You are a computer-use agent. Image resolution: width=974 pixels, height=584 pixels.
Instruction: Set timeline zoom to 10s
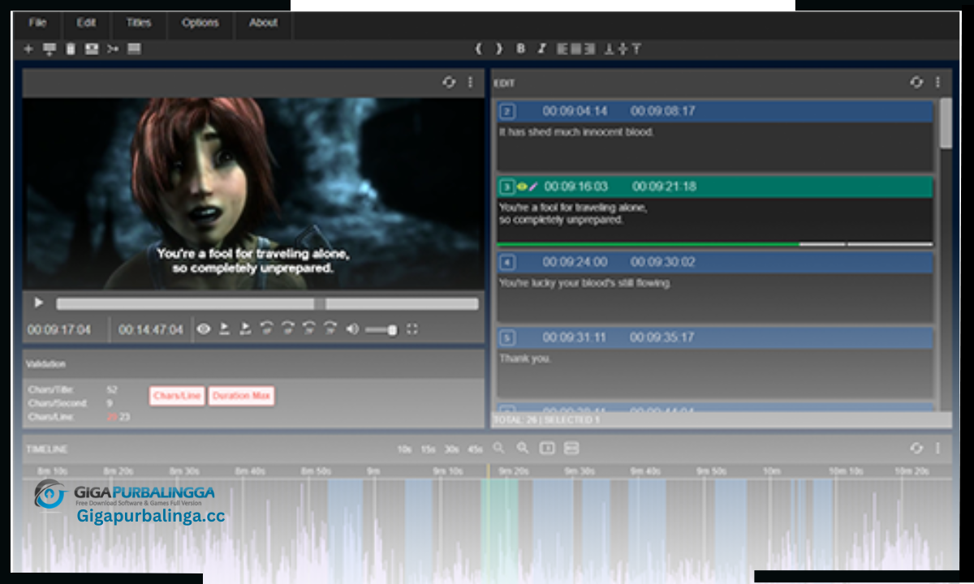coord(404,449)
